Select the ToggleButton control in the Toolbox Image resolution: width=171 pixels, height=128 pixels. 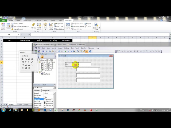(x=32, y=62)
